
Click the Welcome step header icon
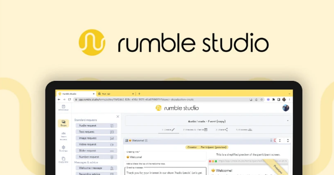click(127, 141)
